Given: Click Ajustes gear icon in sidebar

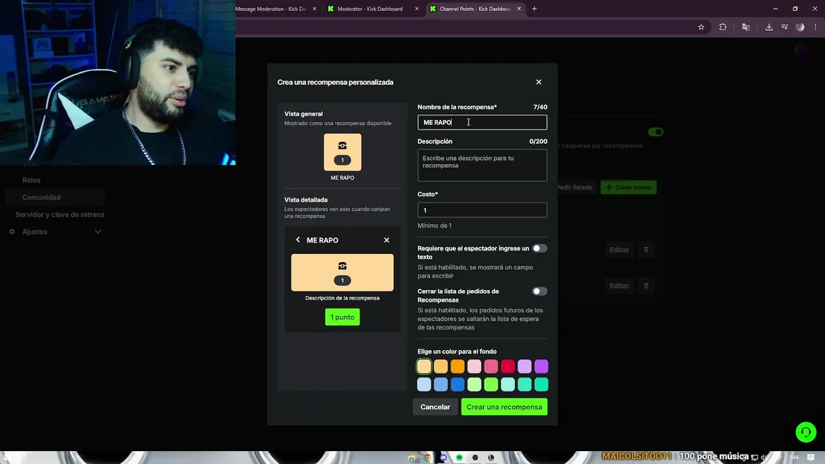Looking at the screenshot, I should (x=12, y=232).
